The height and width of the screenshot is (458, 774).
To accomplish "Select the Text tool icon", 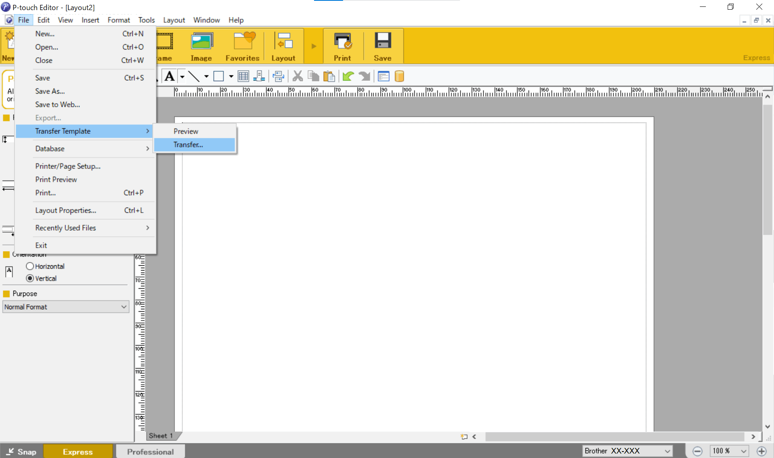I will tap(170, 76).
